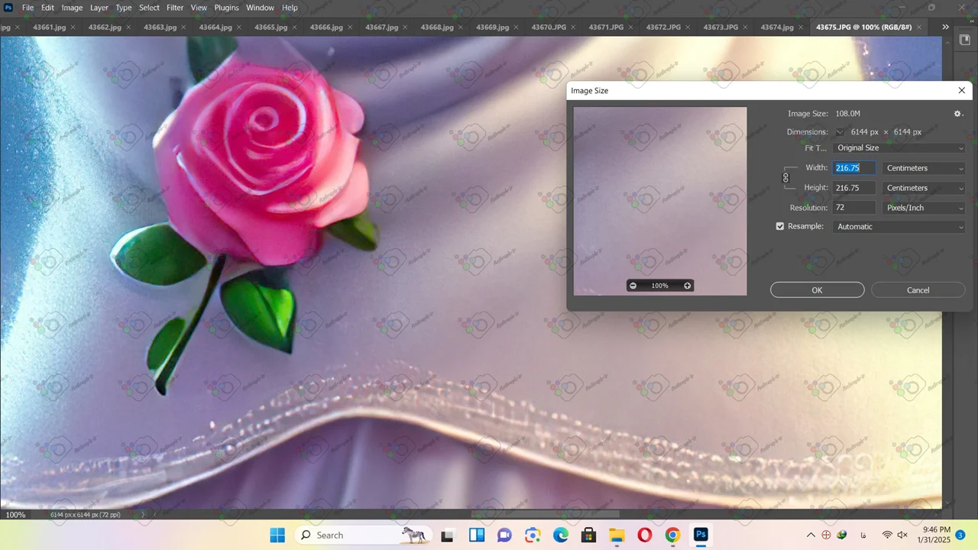
Task: Zoom out the preview with minus icon
Action: tap(633, 286)
